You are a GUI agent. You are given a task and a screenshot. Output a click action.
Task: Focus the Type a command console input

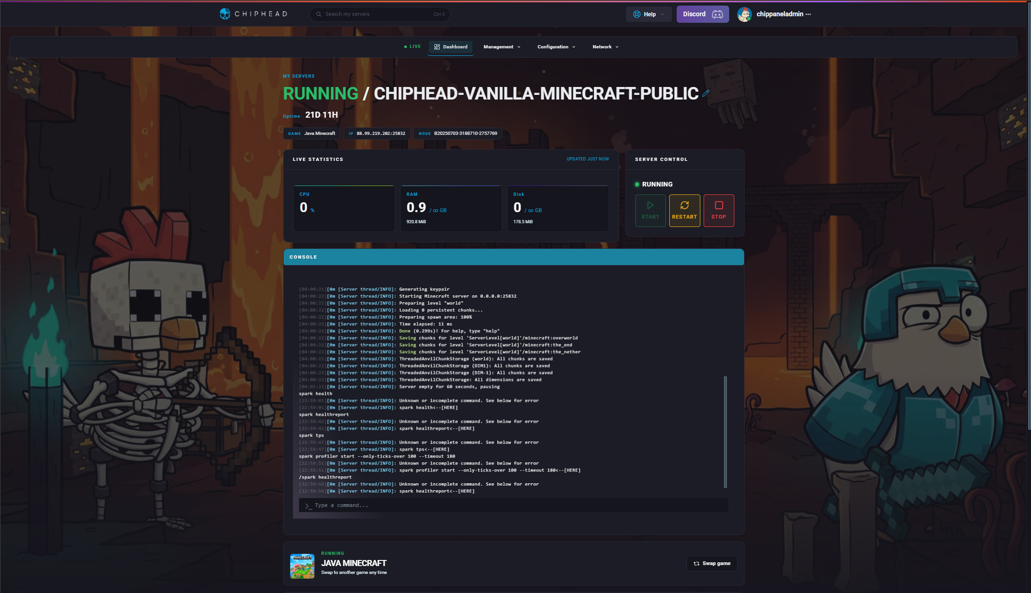point(513,506)
